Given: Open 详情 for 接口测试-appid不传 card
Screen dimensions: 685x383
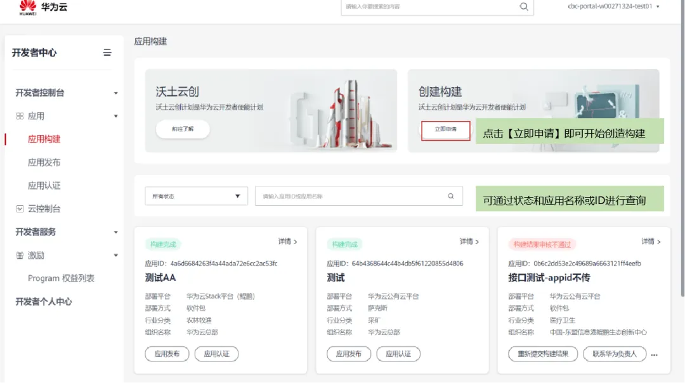Looking at the screenshot, I should pos(651,242).
